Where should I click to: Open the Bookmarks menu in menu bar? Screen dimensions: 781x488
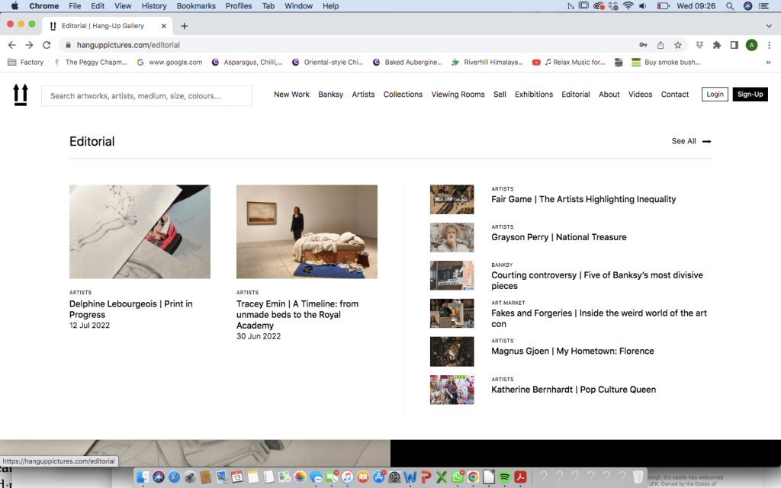click(x=196, y=6)
